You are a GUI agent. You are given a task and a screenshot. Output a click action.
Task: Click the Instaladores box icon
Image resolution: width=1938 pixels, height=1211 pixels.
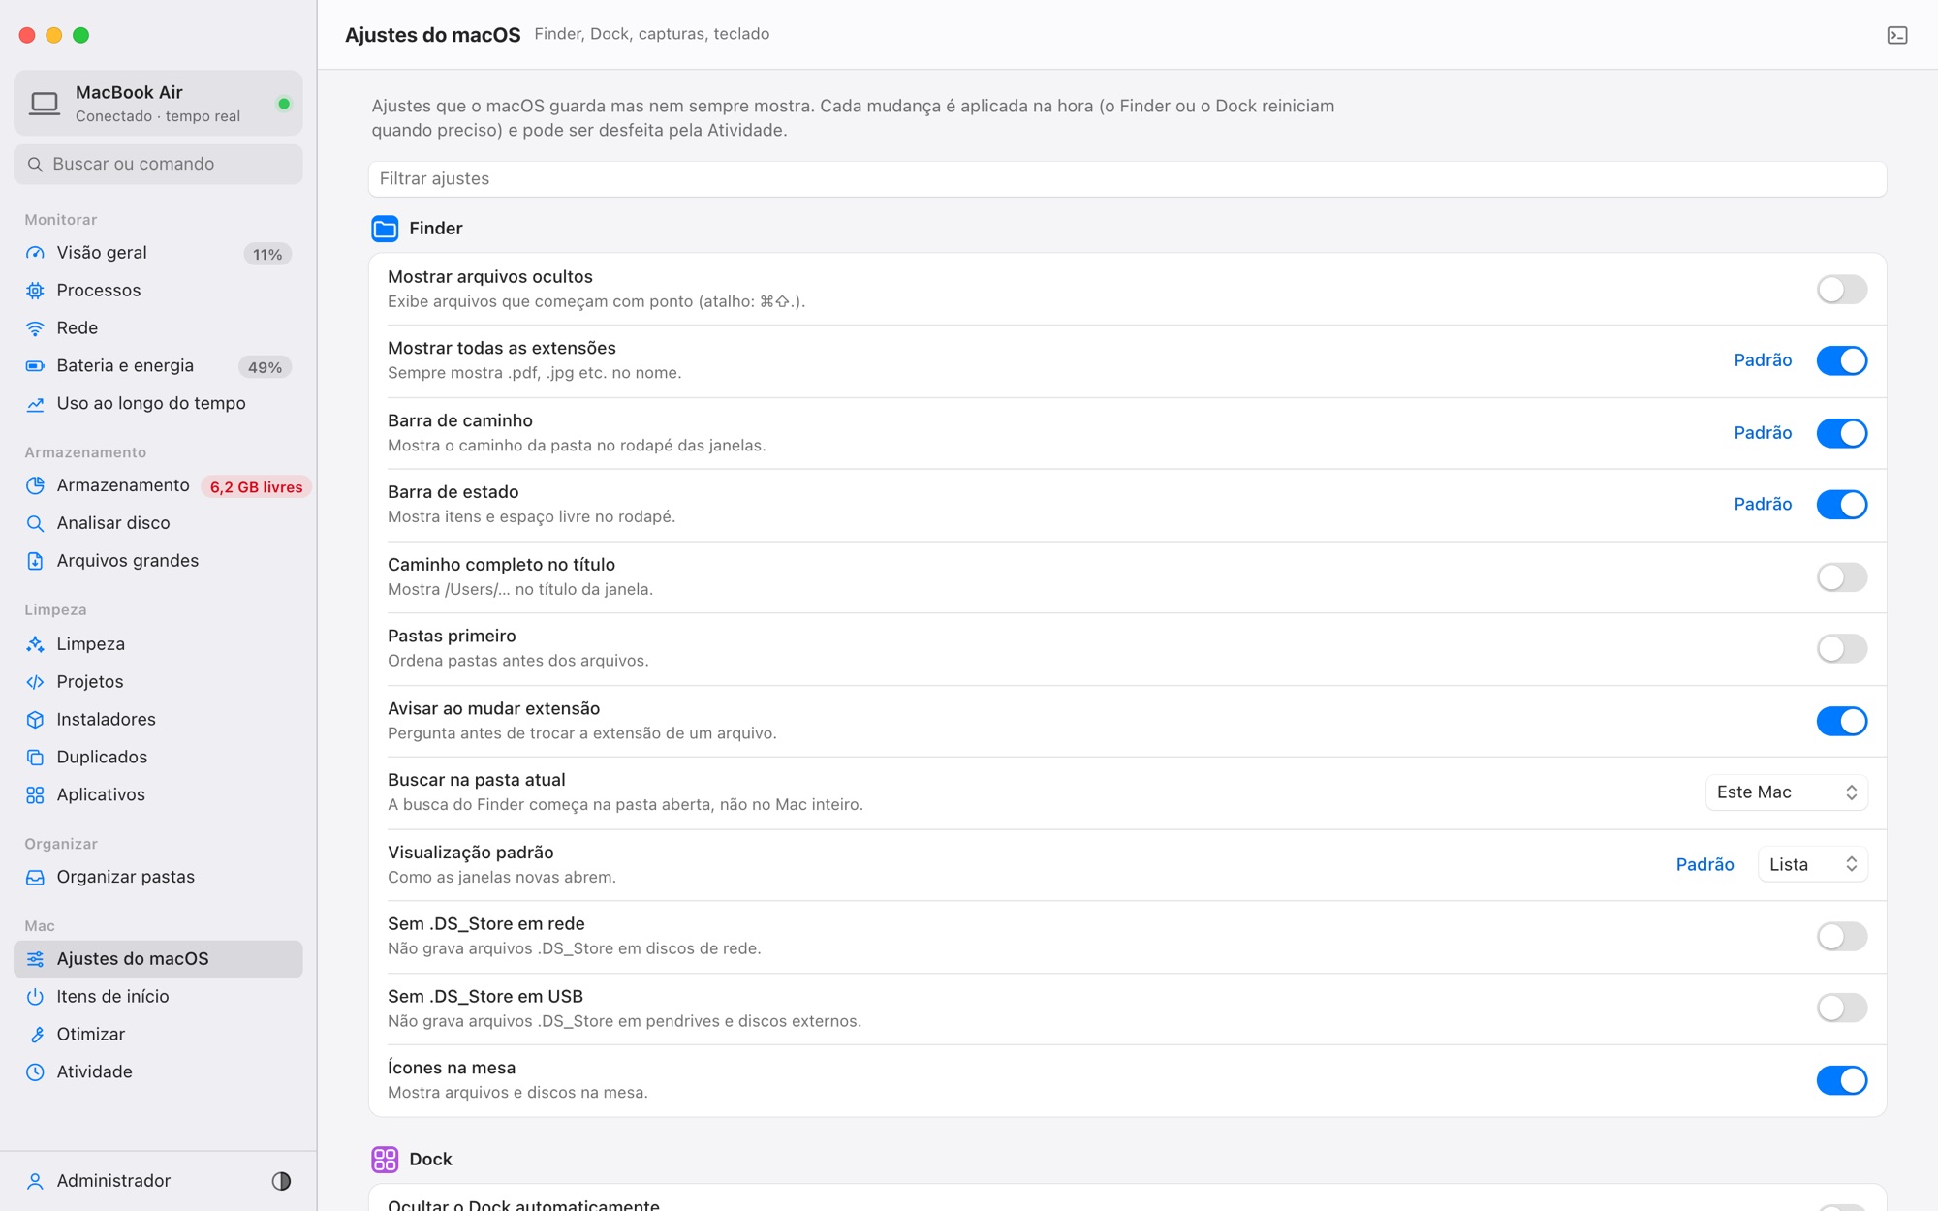pos(35,720)
